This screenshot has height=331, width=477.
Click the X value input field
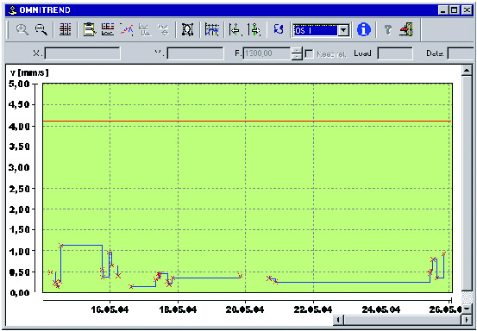[82, 53]
